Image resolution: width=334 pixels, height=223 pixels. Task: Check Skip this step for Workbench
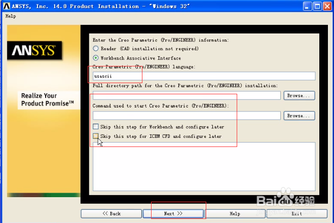tap(96, 127)
